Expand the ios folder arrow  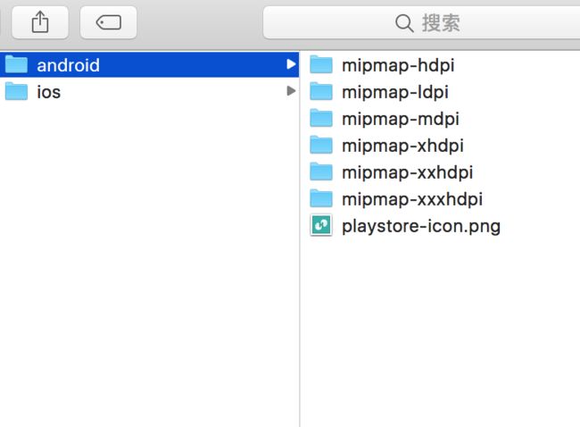[x=291, y=91]
